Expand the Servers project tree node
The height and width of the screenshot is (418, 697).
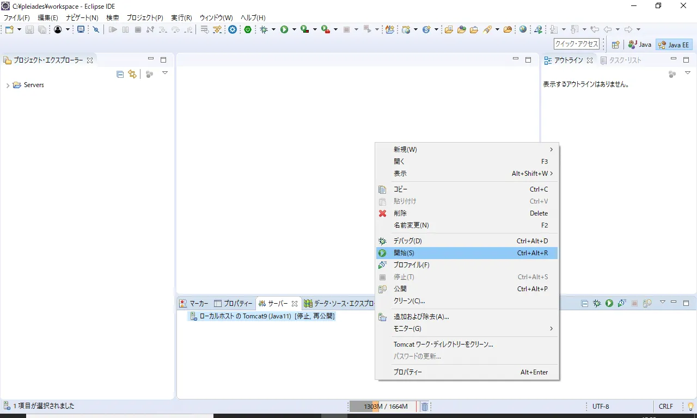pos(8,85)
